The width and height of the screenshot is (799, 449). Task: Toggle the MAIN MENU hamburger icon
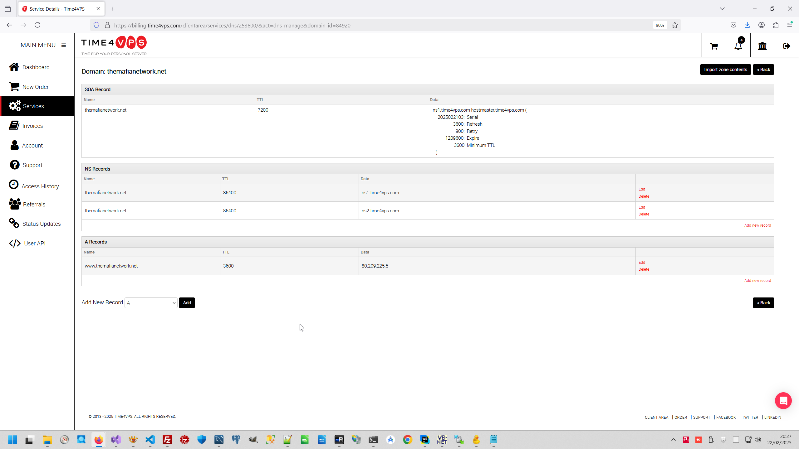pyautogui.click(x=64, y=45)
